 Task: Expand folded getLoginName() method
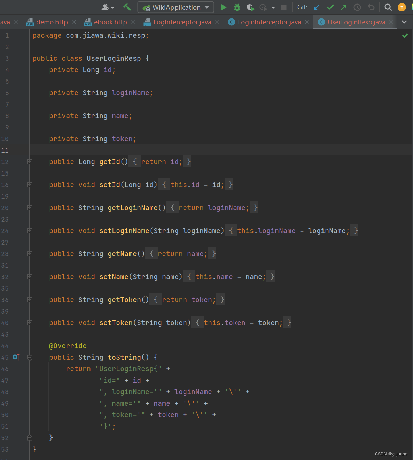[x=30, y=208]
